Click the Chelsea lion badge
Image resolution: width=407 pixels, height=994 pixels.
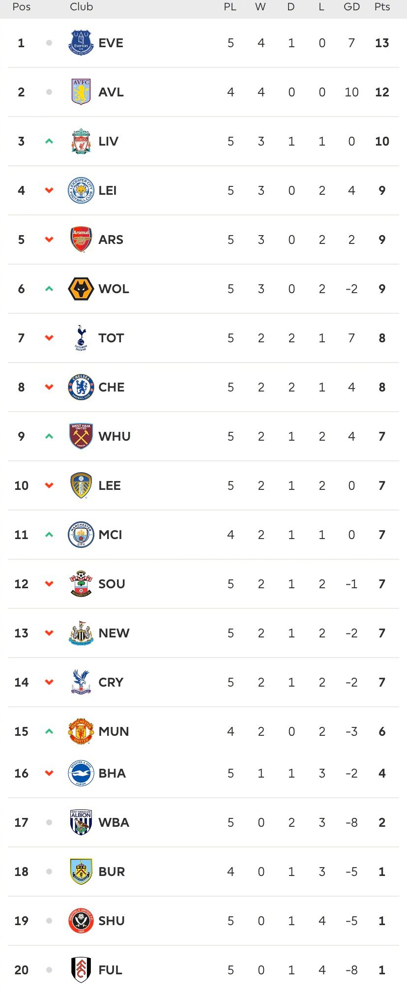click(x=81, y=387)
